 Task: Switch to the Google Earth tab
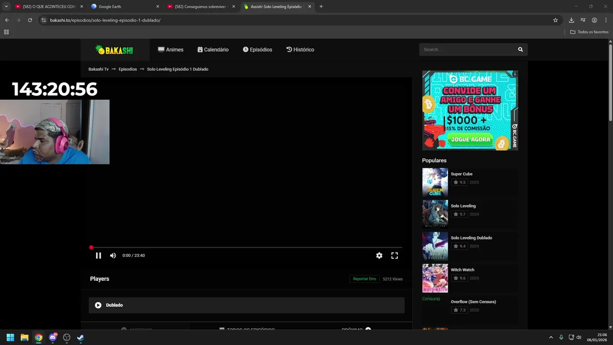coord(125,7)
